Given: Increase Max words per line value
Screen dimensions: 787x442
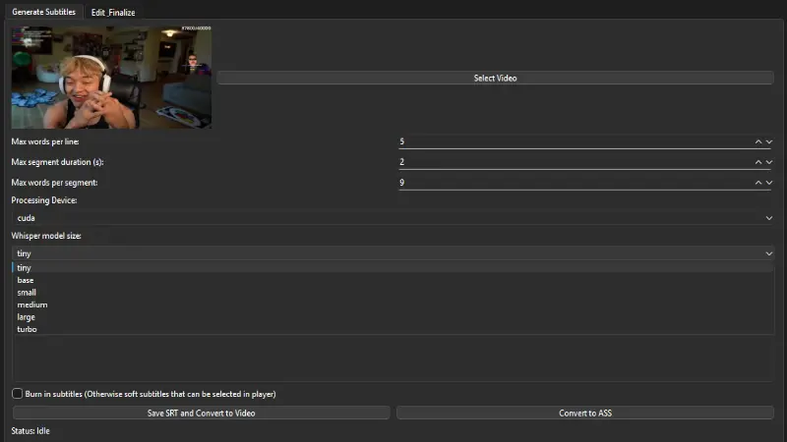Looking at the screenshot, I should click(x=757, y=141).
